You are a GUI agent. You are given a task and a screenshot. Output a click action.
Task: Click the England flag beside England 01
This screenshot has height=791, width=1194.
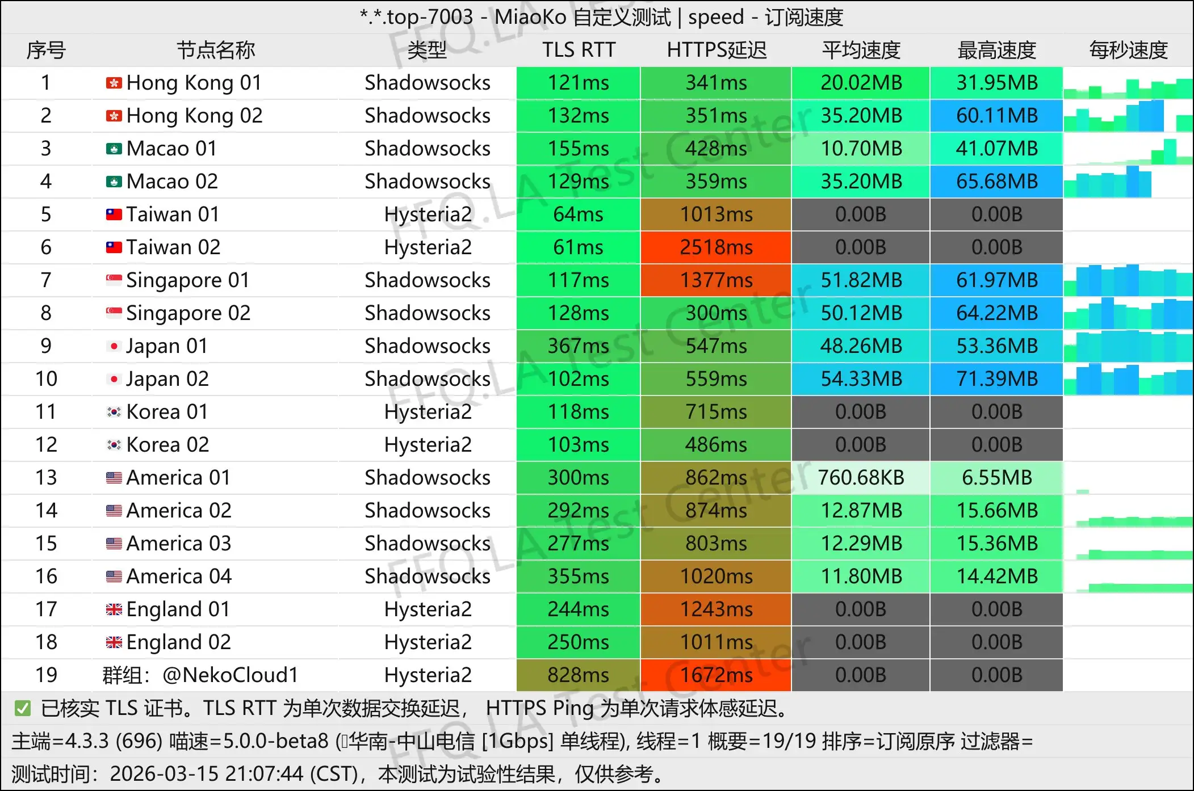click(x=114, y=609)
